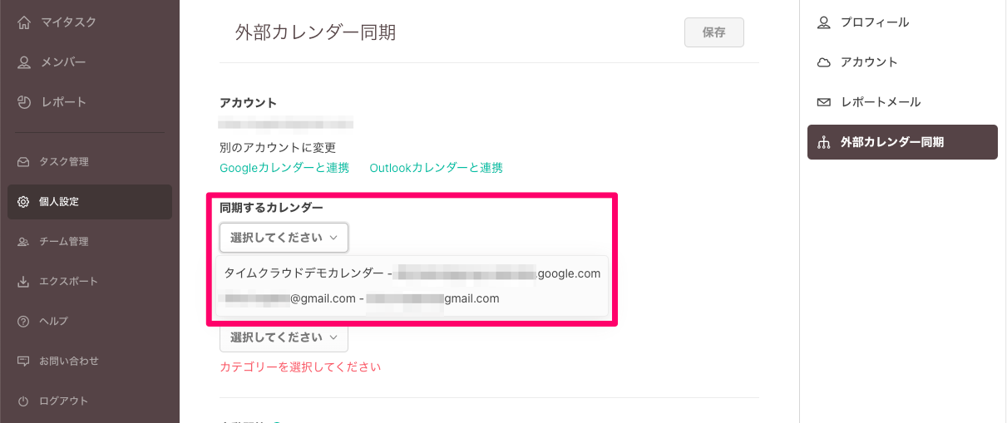
Task: Click the gear icon for personal settings
Action: 24,202
